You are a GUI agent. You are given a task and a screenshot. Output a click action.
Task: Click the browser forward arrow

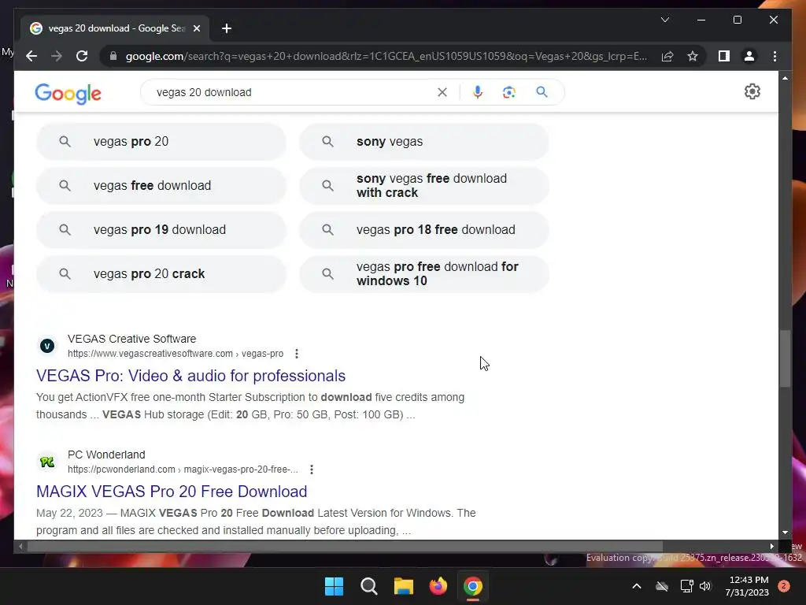click(x=57, y=56)
